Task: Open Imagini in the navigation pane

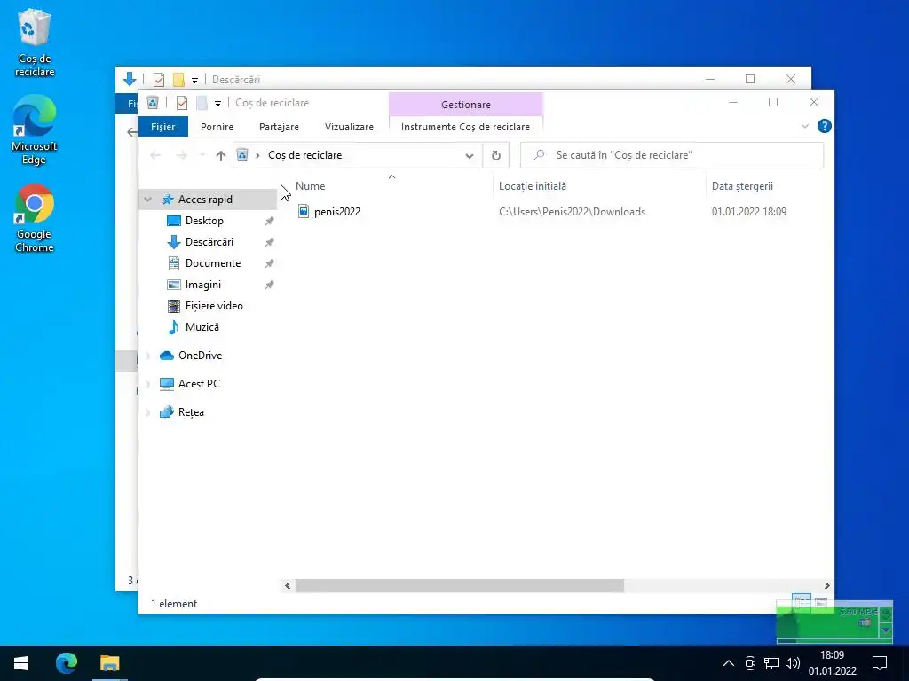Action: point(203,285)
